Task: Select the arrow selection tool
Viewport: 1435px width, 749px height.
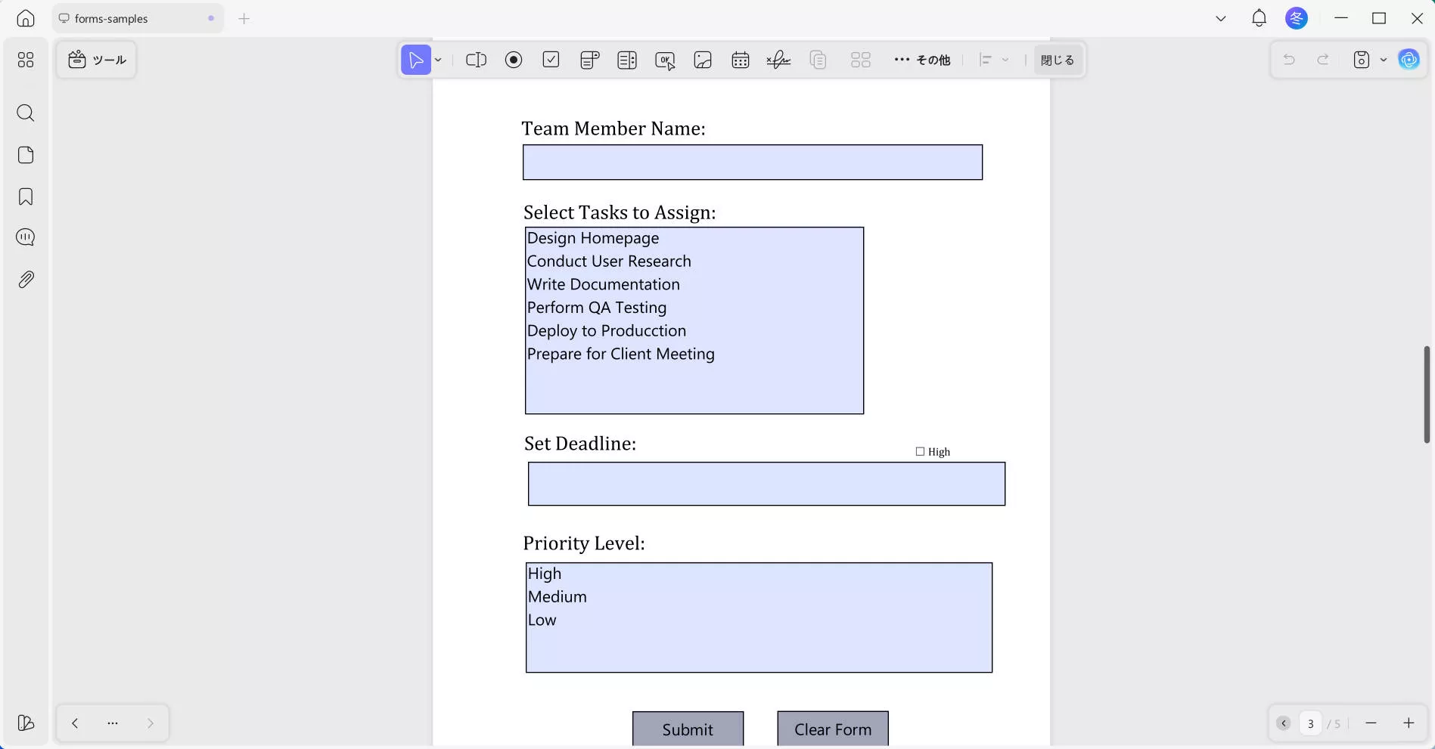Action: click(x=416, y=60)
